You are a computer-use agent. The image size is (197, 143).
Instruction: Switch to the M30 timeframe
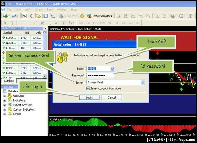point(102,23)
